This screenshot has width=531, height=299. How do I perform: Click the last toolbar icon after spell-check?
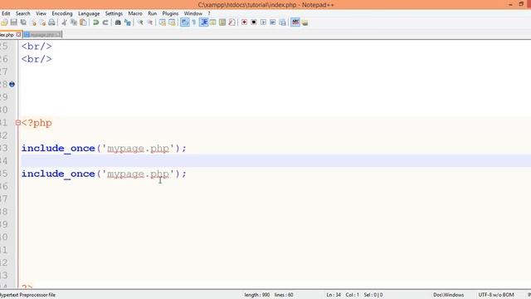304,22
